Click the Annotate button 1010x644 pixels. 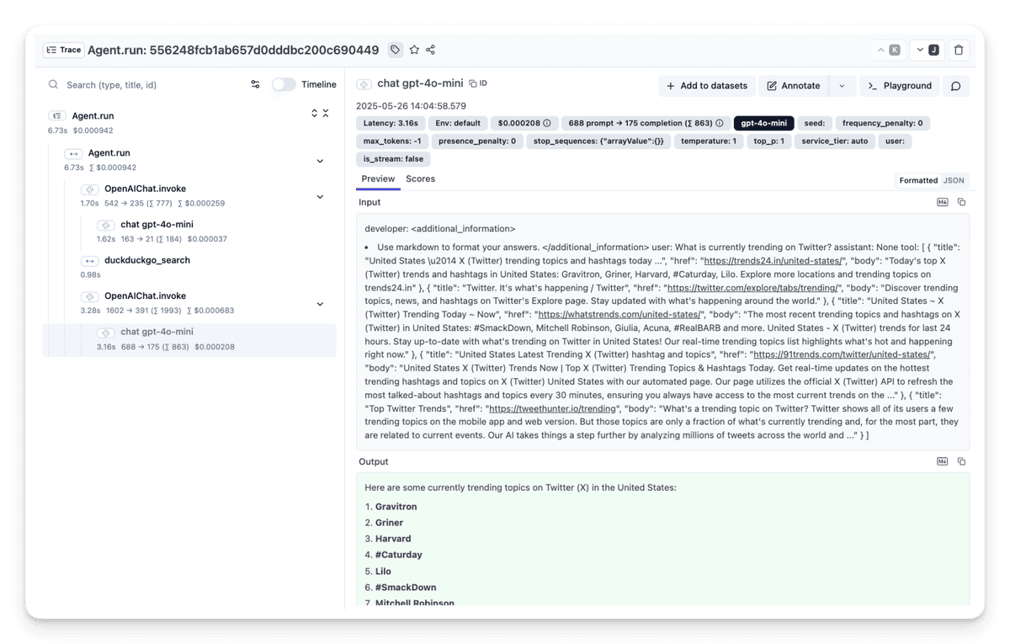pyautogui.click(x=794, y=86)
